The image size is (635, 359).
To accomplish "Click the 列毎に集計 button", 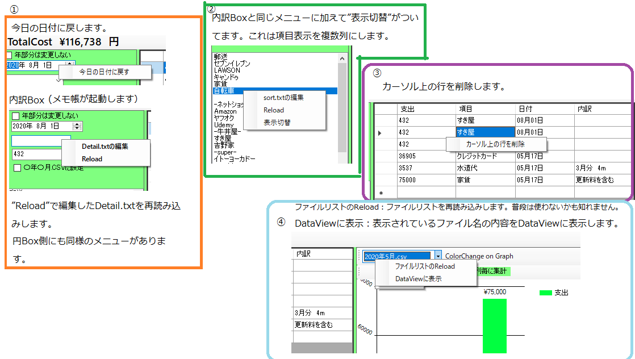I will (493, 271).
